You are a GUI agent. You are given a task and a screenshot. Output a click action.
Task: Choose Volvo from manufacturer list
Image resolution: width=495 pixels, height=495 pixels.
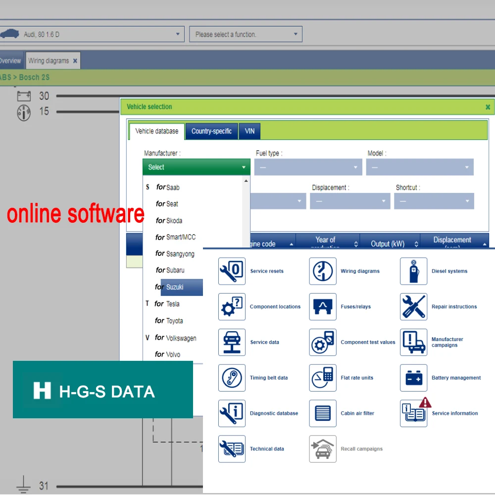tap(173, 354)
